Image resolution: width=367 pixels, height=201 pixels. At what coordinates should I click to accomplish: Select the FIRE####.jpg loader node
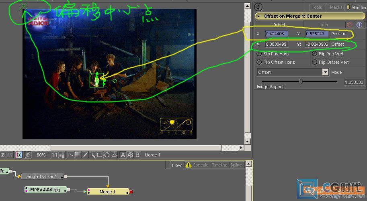(x=45, y=190)
